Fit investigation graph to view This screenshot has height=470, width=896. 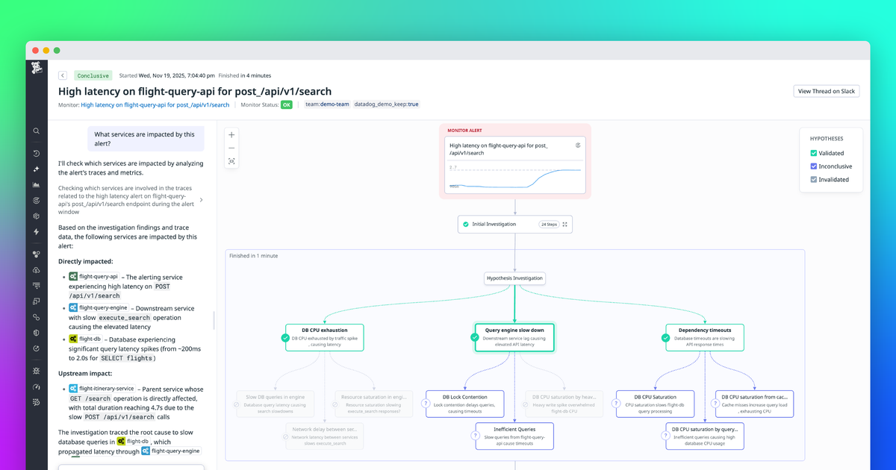pos(231,161)
